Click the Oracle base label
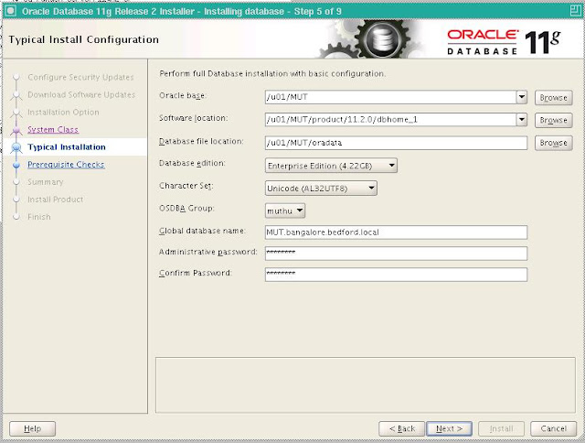Viewport: 585px width, 443px height. tap(183, 95)
